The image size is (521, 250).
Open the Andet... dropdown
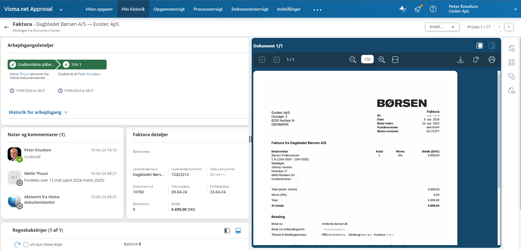click(x=442, y=27)
